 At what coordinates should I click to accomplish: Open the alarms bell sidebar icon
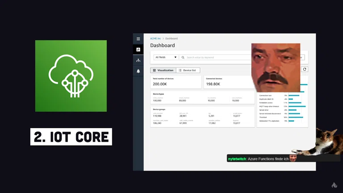[138, 71]
